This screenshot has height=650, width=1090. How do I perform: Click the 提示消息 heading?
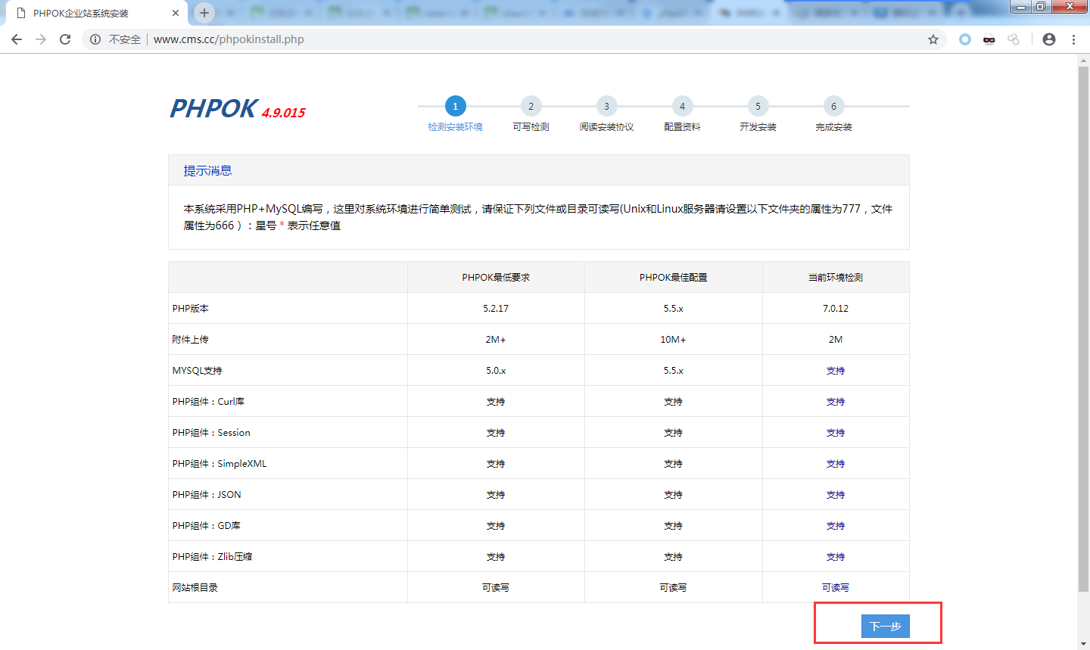(207, 170)
